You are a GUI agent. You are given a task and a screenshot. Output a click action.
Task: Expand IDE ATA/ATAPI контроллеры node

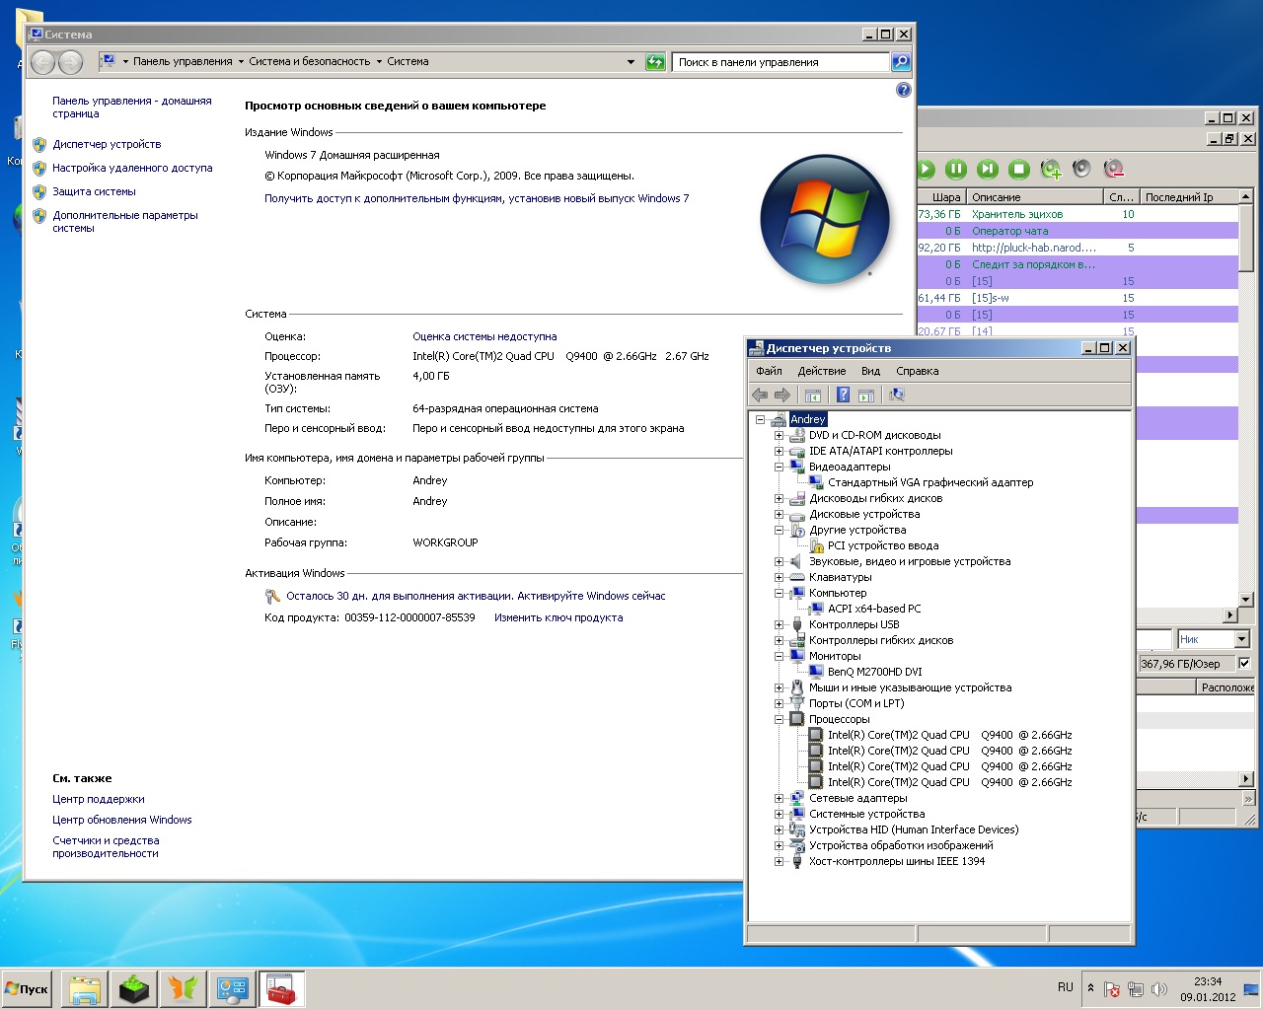pos(779,451)
